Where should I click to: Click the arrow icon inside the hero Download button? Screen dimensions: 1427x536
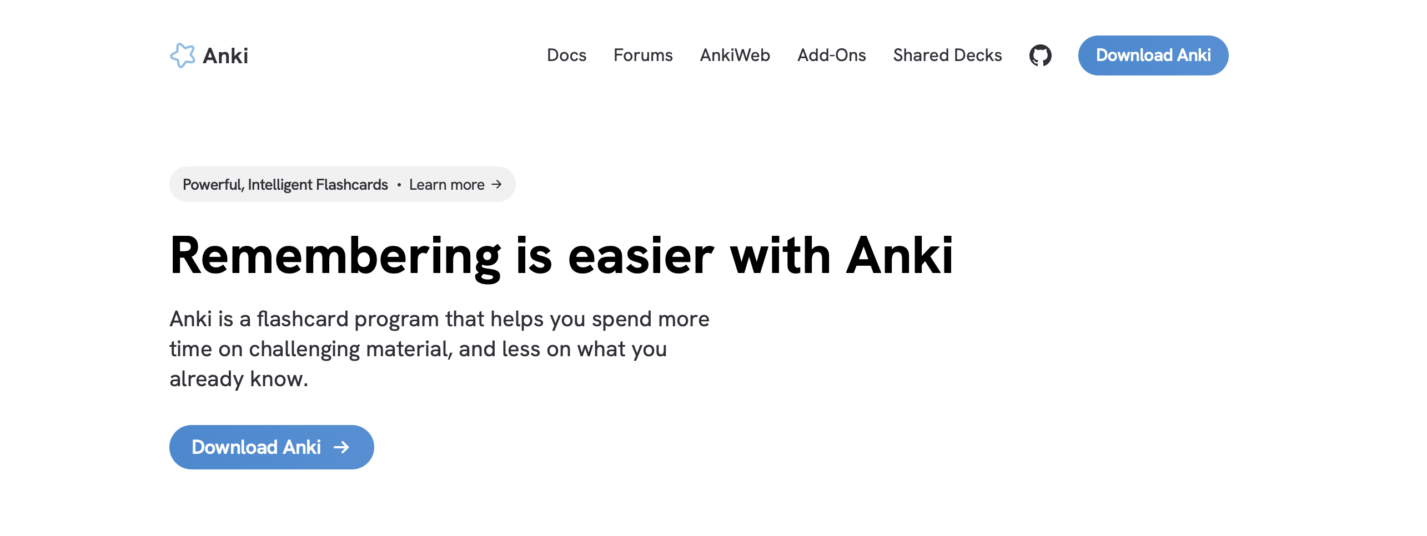coord(342,447)
